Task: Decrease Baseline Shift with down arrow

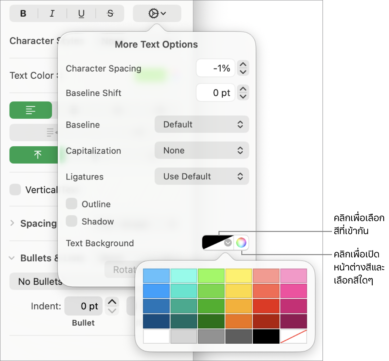Action: coord(243,96)
